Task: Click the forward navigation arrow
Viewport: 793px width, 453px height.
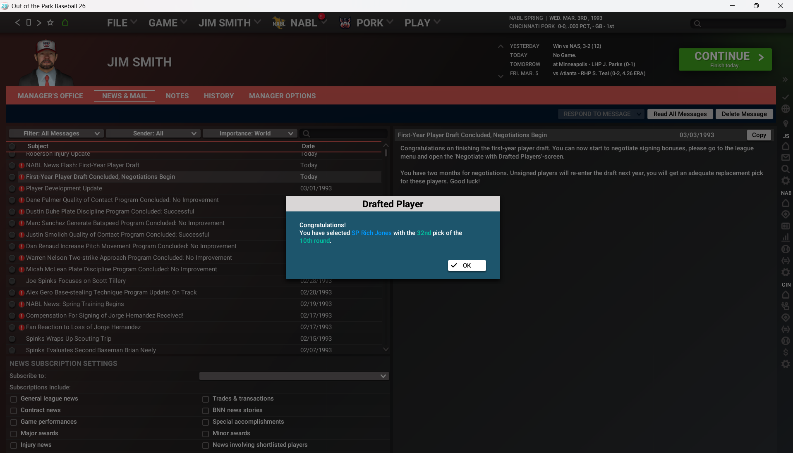Action: pyautogui.click(x=39, y=23)
